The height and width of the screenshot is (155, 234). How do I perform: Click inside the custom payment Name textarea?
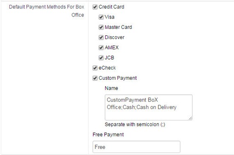point(149,107)
